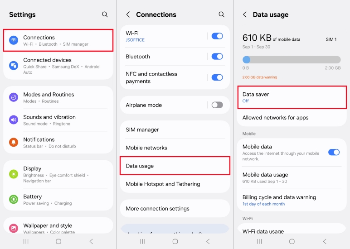Open More connection settings

click(x=175, y=208)
